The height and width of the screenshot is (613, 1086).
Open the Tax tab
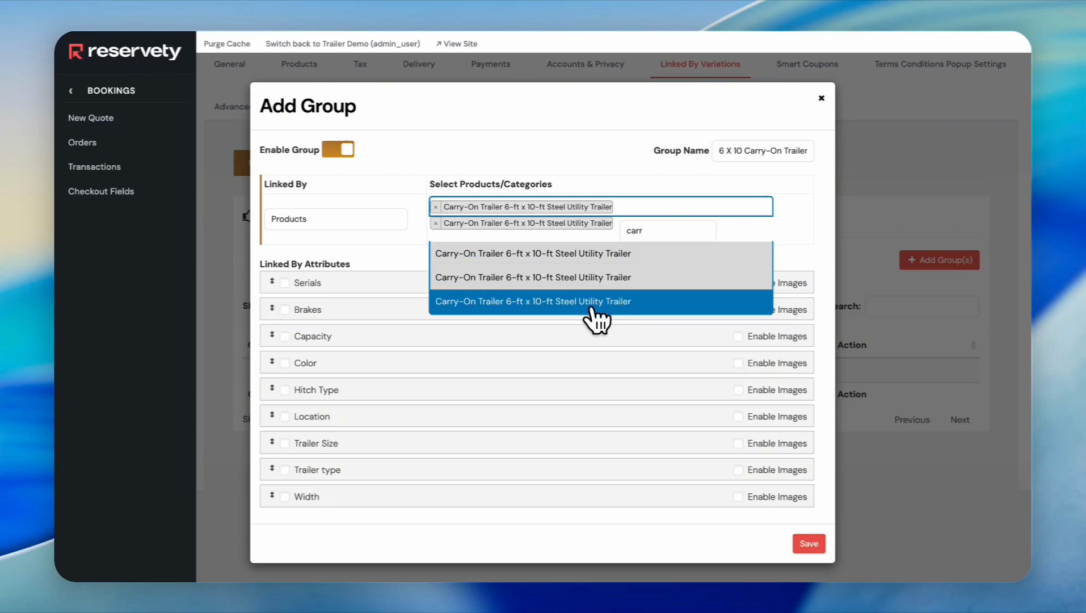360,64
